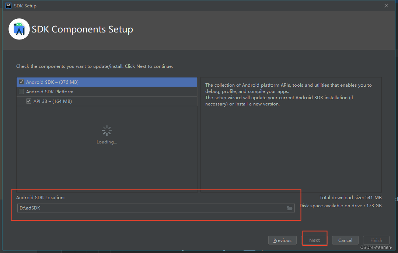Viewport: 398px width, 253px height.
Task: Click the Next button
Action: click(x=314, y=240)
